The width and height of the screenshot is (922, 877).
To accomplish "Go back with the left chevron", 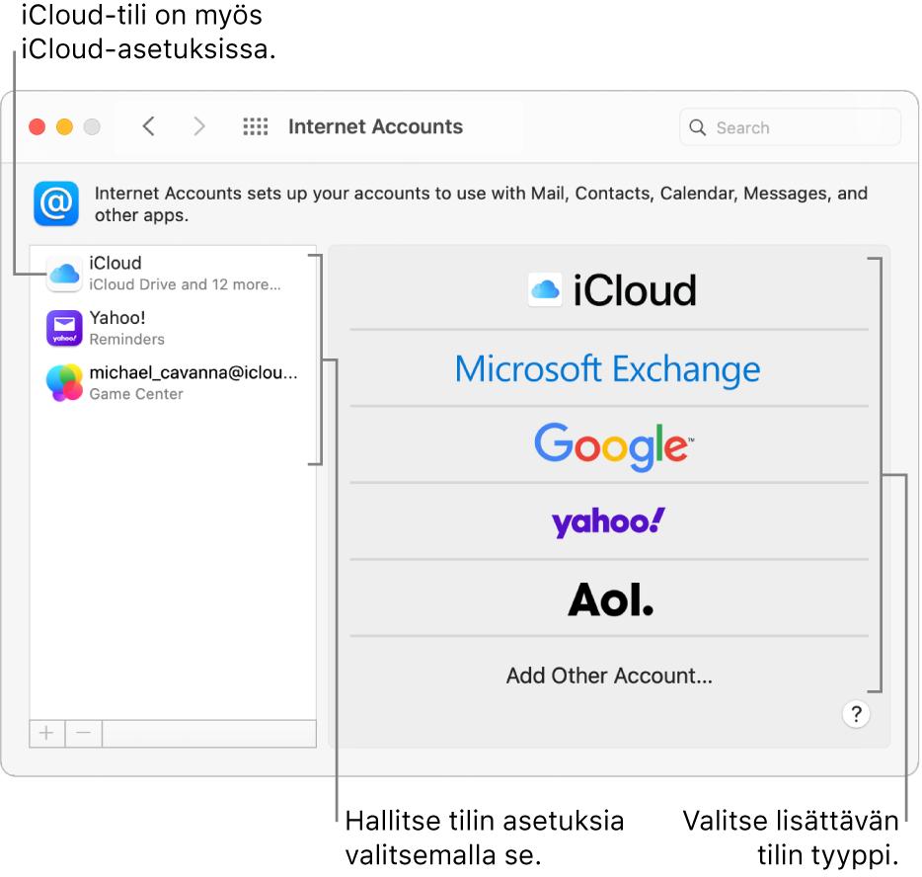I will [149, 125].
